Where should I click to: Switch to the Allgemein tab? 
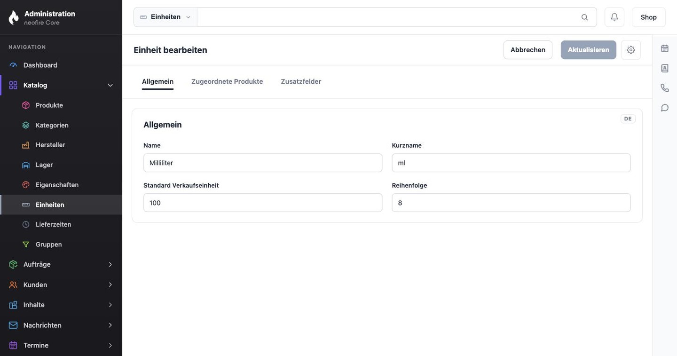[157, 81]
